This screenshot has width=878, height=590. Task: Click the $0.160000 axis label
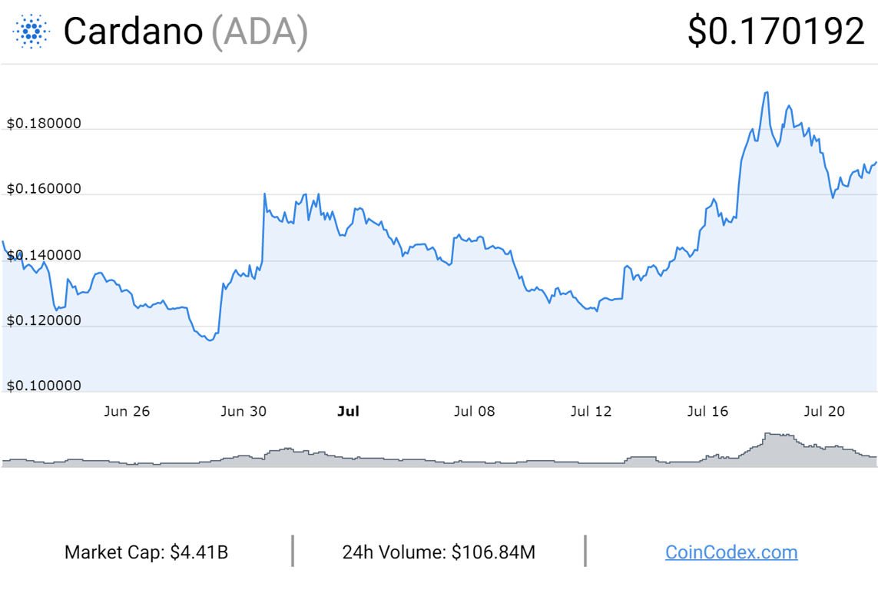click(x=44, y=189)
